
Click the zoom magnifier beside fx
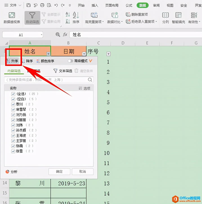click(58, 35)
